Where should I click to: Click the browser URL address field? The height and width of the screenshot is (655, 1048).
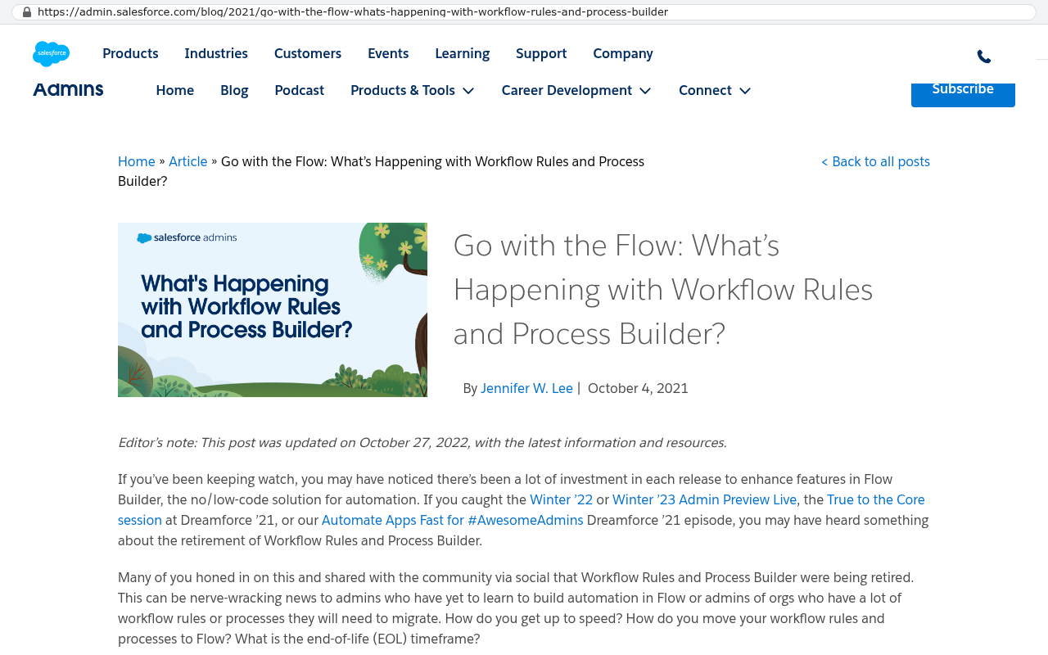click(x=524, y=11)
